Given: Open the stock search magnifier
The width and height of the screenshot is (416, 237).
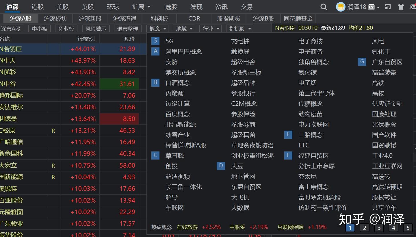Looking at the screenshot, I should point(323,7).
